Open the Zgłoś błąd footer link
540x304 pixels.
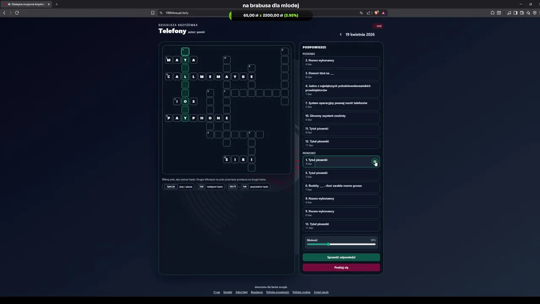tap(241, 292)
